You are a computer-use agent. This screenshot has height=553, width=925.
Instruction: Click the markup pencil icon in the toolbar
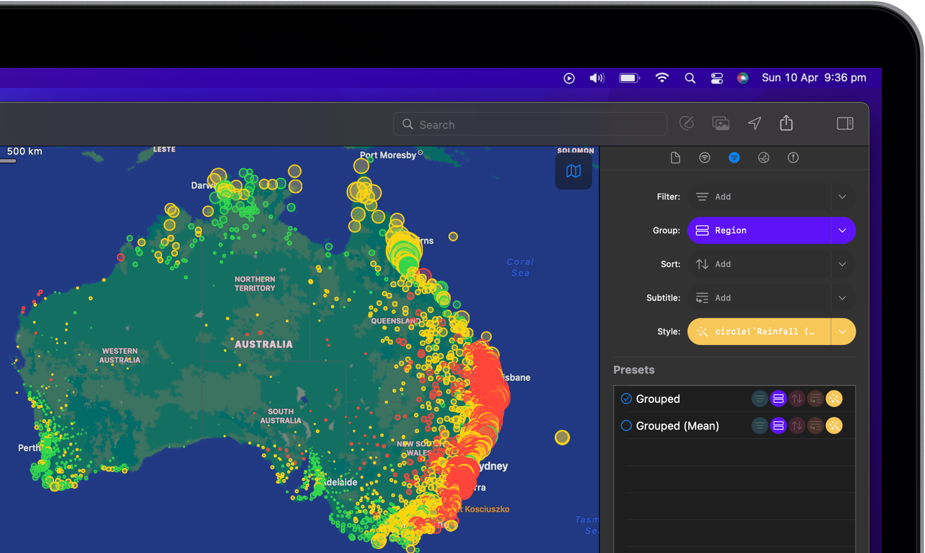687,123
